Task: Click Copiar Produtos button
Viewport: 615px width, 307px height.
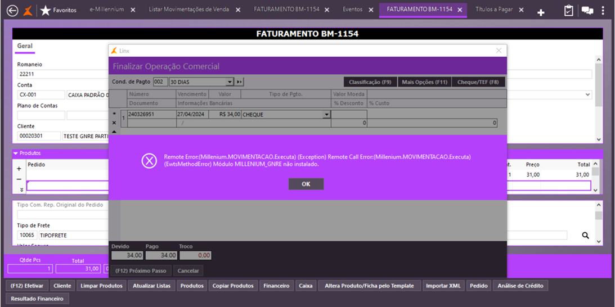Action: click(233, 286)
